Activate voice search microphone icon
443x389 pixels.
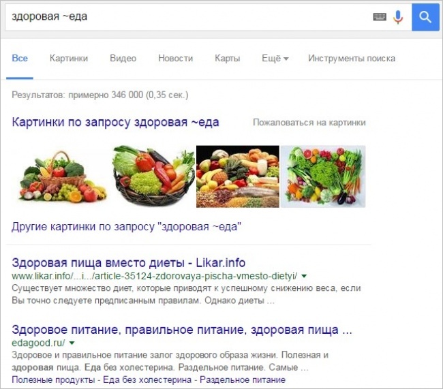(398, 17)
